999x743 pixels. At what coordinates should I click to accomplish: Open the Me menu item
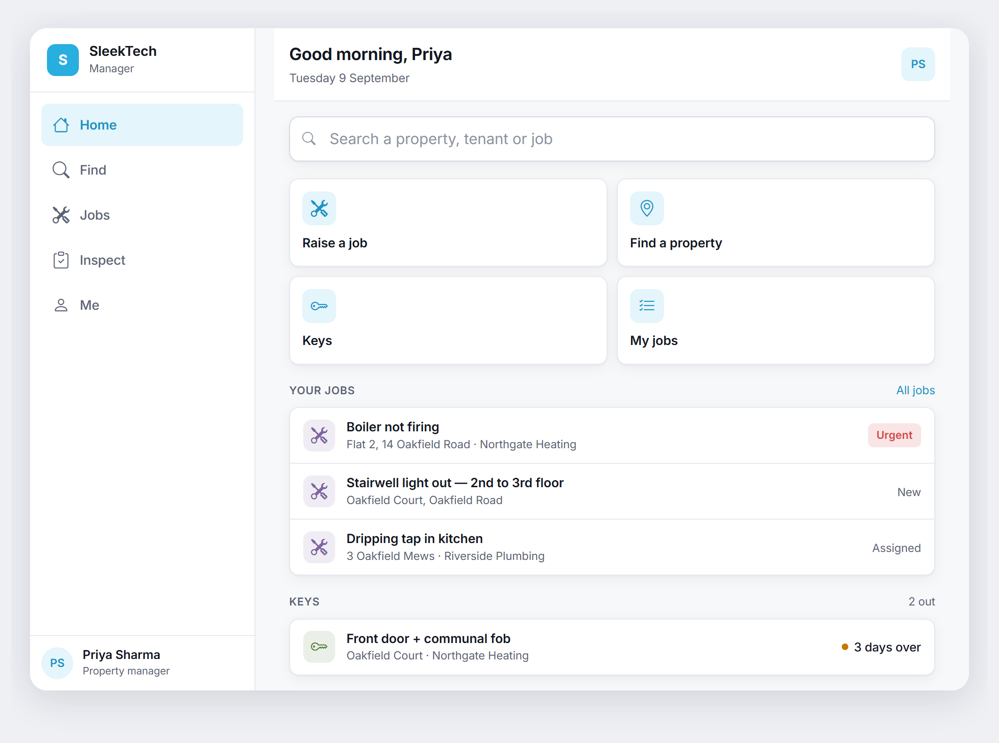tap(142, 305)
